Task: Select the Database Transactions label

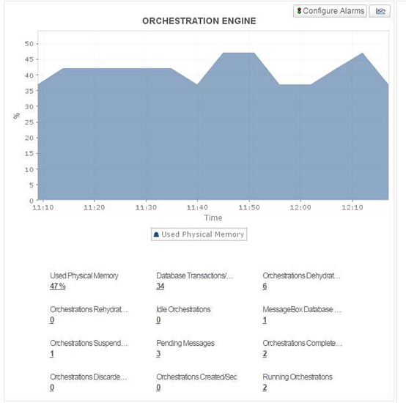Action: [195, 276]
